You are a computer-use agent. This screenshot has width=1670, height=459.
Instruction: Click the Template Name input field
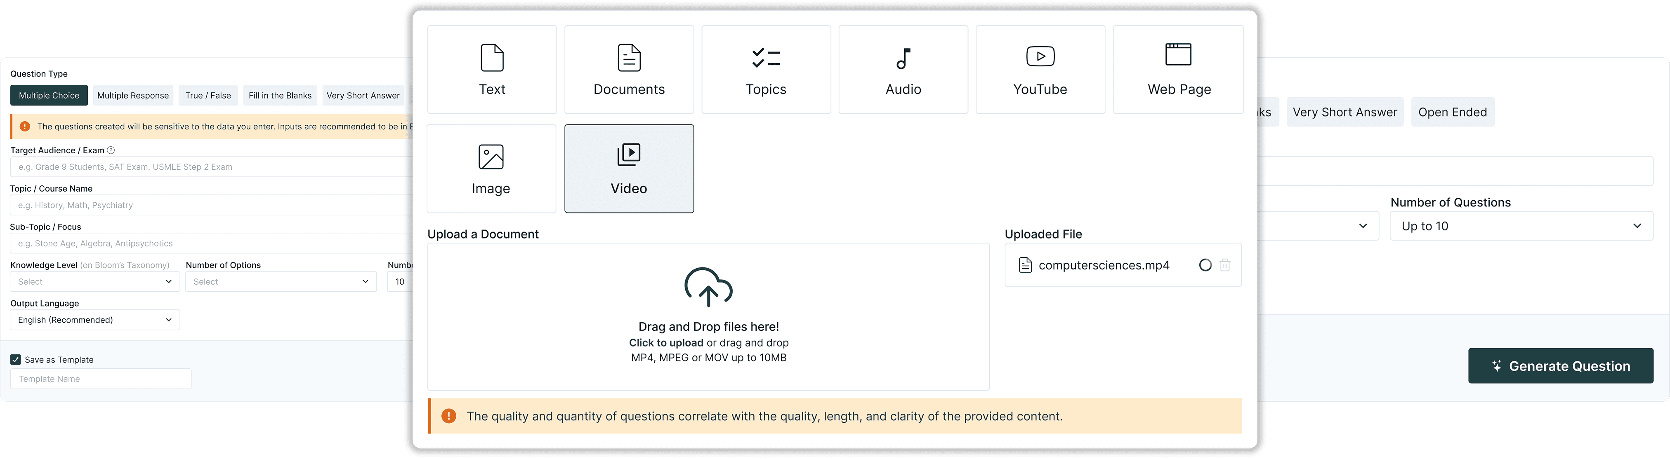(x=101, y=378)
